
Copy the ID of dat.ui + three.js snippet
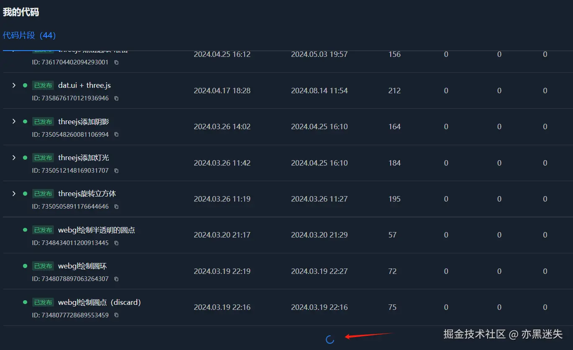[115, 98]
